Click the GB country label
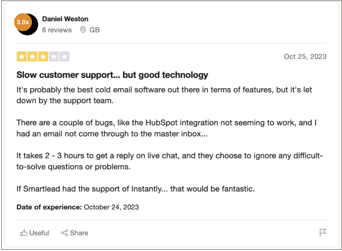 94,30
